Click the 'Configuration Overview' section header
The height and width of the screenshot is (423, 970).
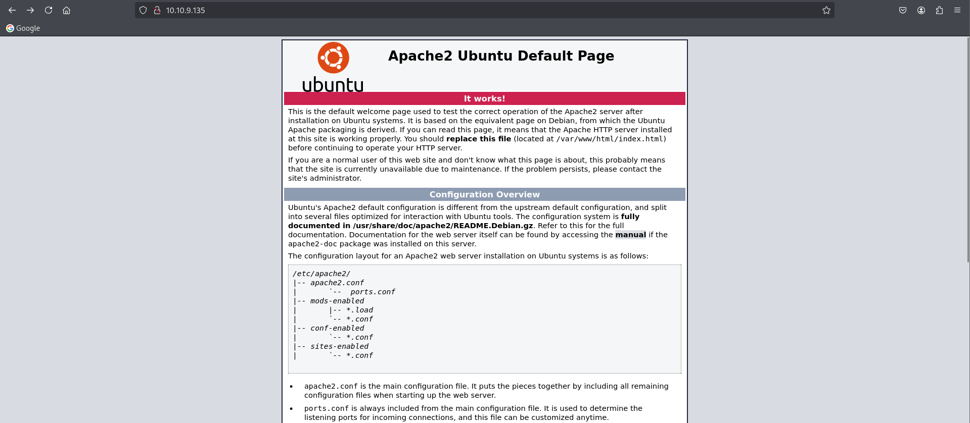click(485, 194)
